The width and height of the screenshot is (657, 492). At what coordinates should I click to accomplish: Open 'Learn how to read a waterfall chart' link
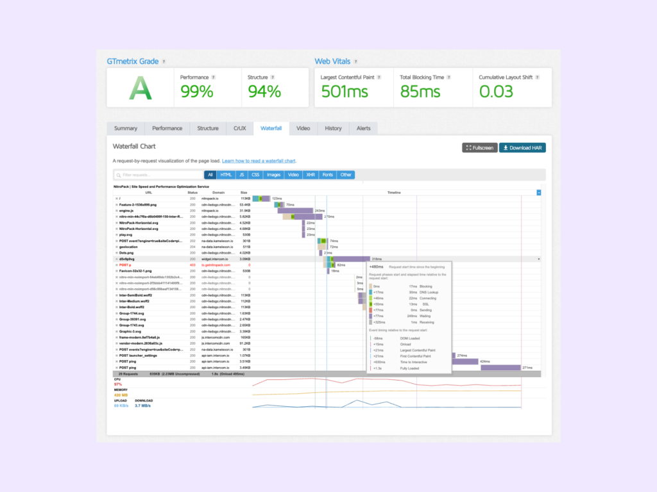coord(259,161)
